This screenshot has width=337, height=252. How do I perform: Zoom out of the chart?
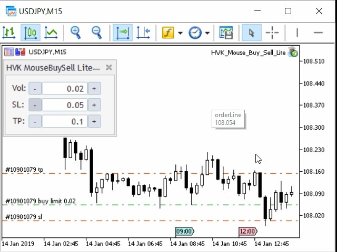point(96,33)
